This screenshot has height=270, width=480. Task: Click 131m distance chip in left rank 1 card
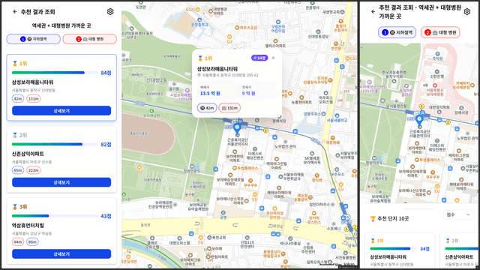coord(33,99)
